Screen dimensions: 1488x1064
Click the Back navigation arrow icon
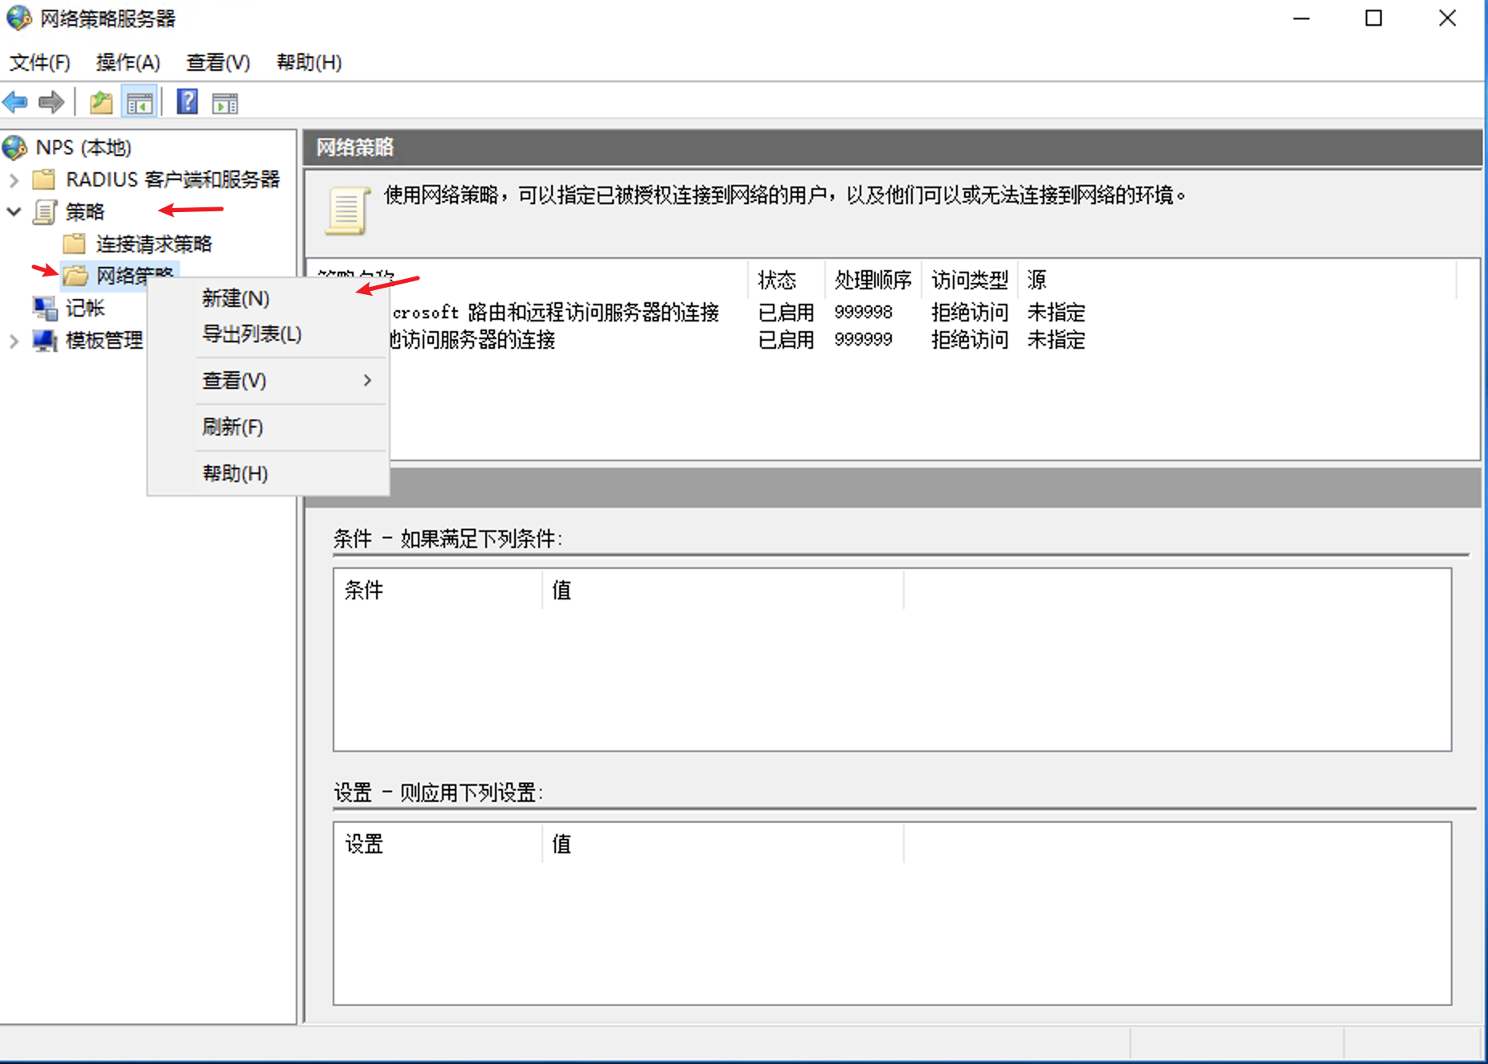(x=14, y=101)
